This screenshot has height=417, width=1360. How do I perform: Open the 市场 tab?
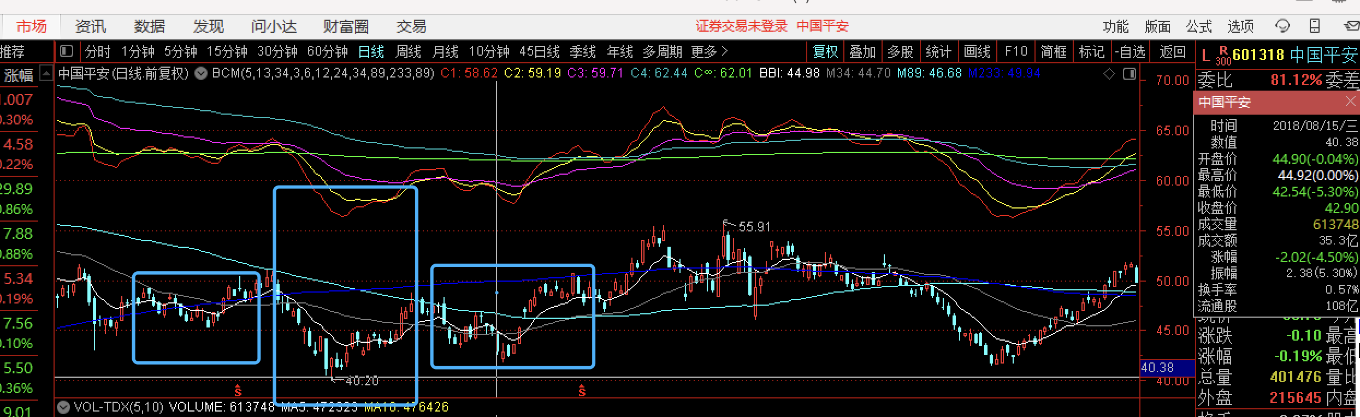click(x=31, y=26)
